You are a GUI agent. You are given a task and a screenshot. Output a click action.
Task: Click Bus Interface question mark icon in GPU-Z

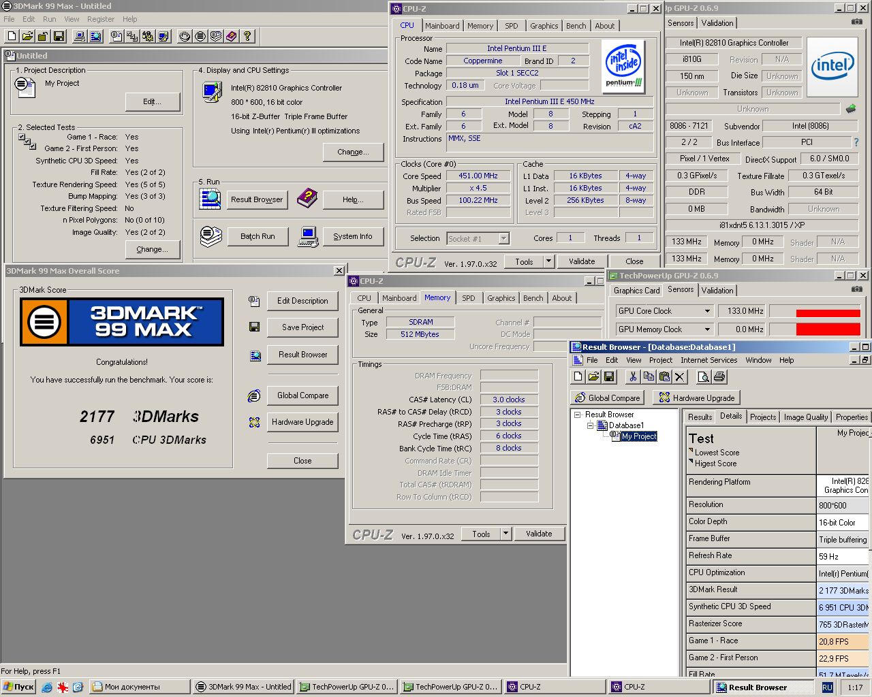pos(856,142)
